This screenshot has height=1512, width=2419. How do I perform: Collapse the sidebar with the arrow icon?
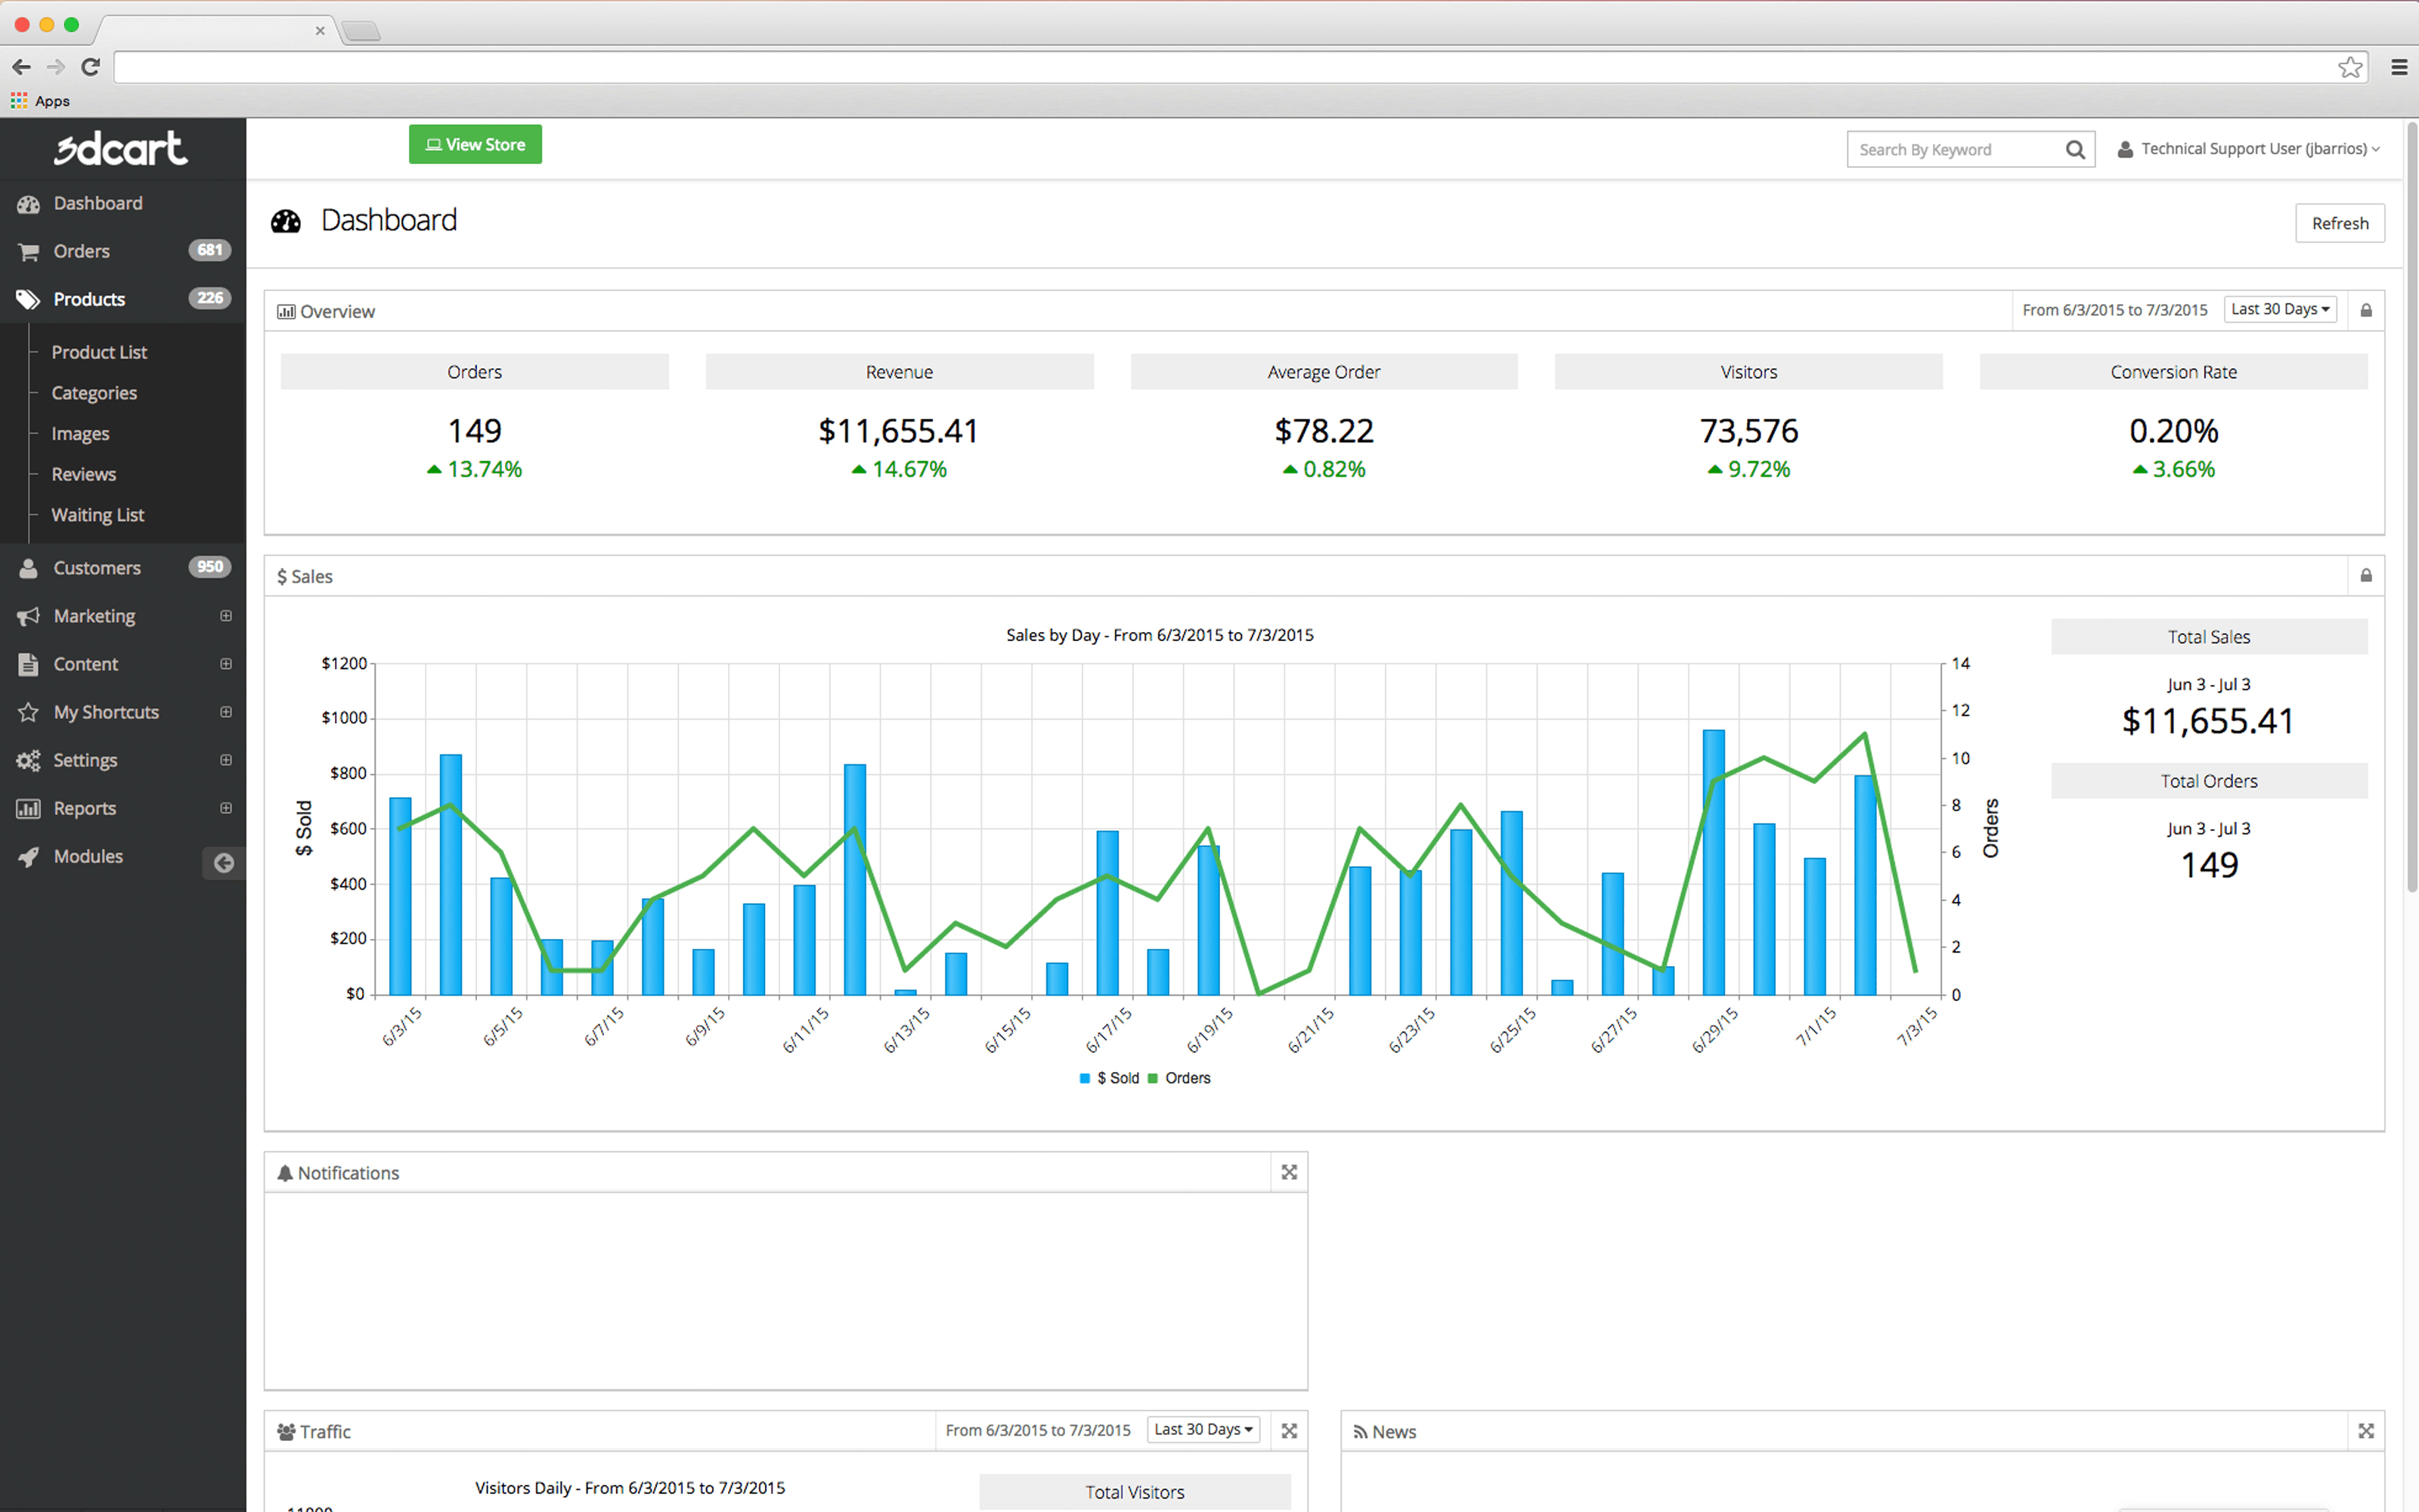224,863
